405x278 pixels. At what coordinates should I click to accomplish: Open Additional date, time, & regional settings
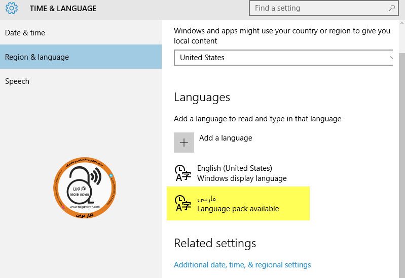[242, 264]
